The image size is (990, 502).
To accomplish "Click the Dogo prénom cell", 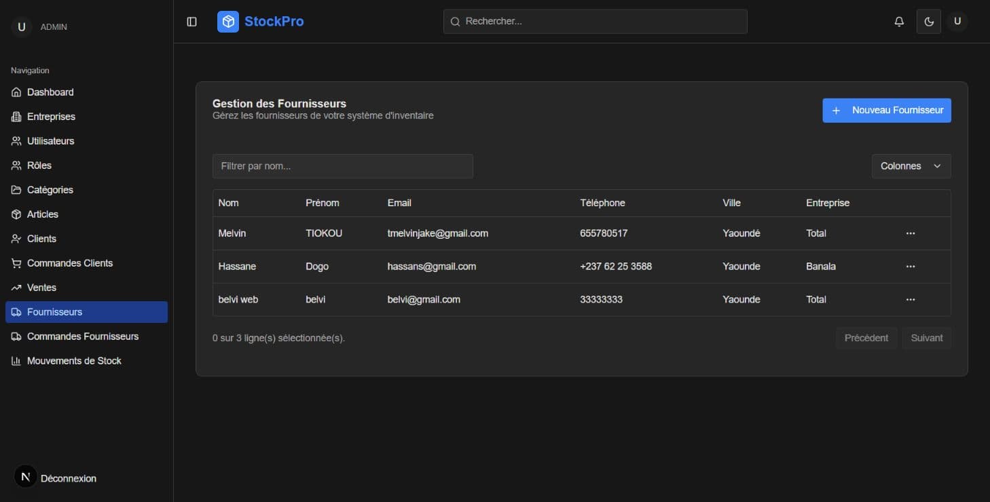I will coord(317,267).
